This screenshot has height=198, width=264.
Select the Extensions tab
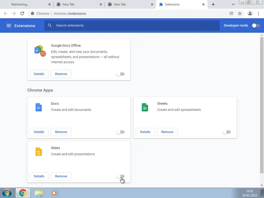tap(182, 4)
